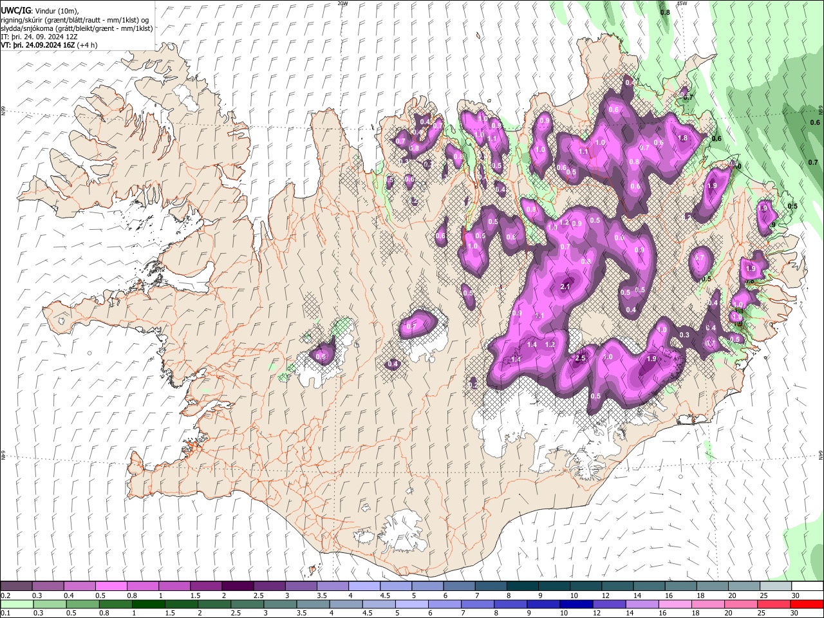The image size is (824, 618).
Task: Select upper legend swatch between 6 and 7
Action: pyautogui.click(x=459, y=586)
